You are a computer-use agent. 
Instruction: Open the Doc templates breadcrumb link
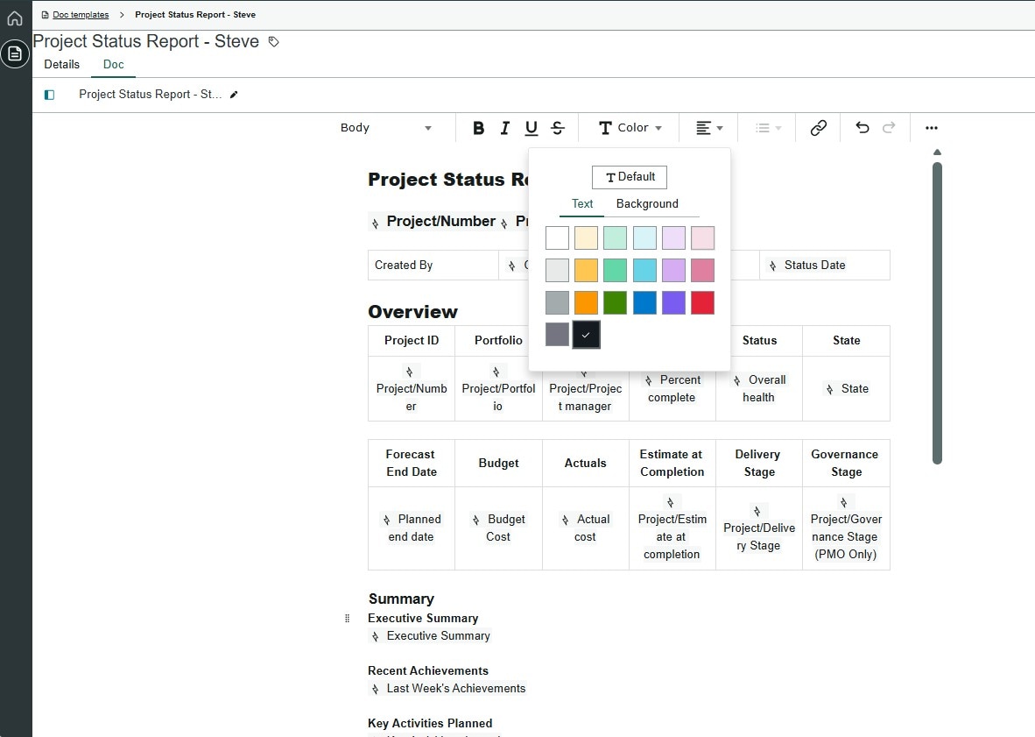81,15
